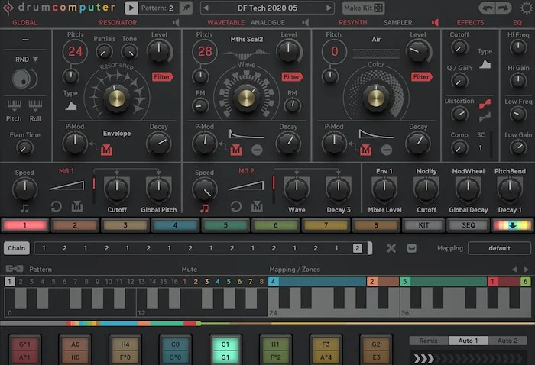
Task: Click the Make Kit dice button
Action: (x=363, y=8)
